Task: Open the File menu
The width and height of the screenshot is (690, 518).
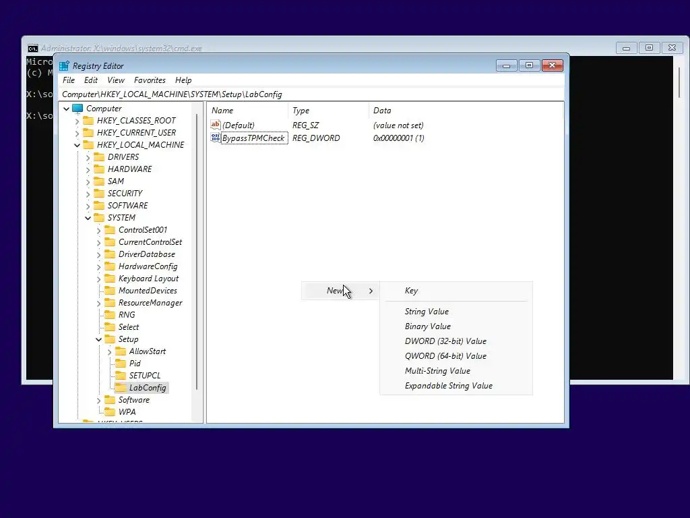Action: (69, 80)
